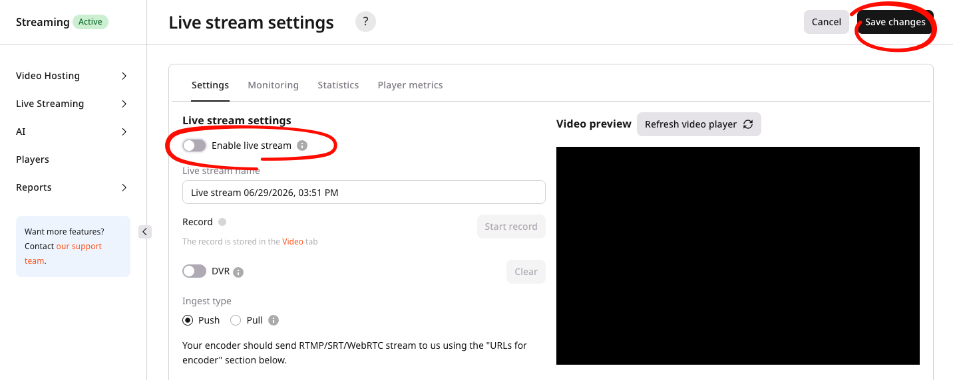Screen dimensions: 953x380
Task: Expand Video Hosting menu
Action: click(72, 76)
